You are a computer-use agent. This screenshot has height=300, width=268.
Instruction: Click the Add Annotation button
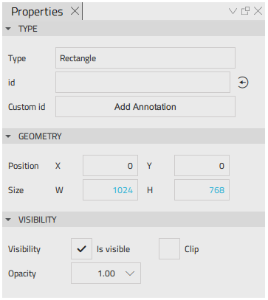[x=145, y=107]
